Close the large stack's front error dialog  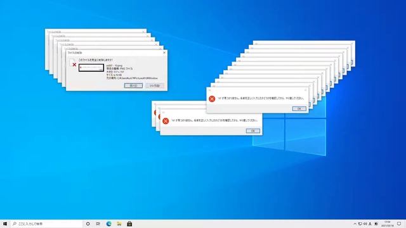305,90
